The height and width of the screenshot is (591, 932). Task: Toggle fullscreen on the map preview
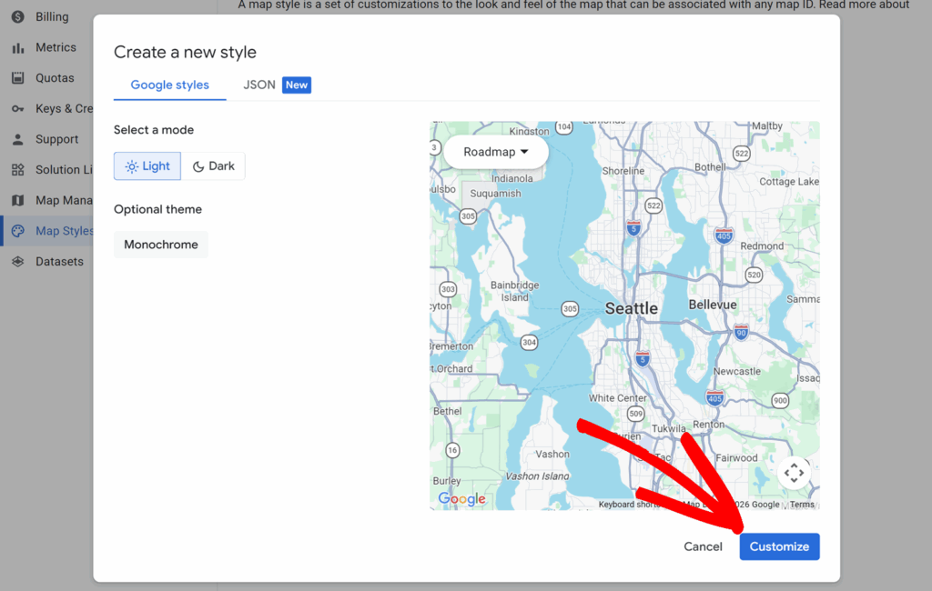pos(794,473)
